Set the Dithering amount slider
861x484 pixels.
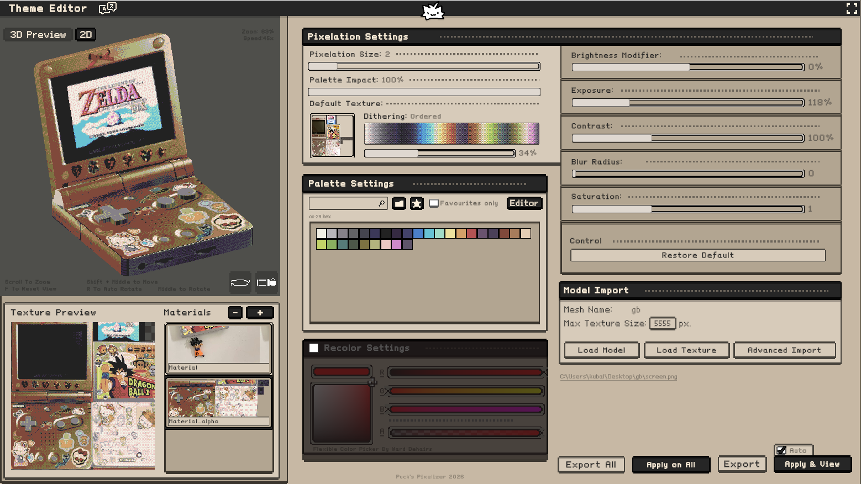point(439,153)
